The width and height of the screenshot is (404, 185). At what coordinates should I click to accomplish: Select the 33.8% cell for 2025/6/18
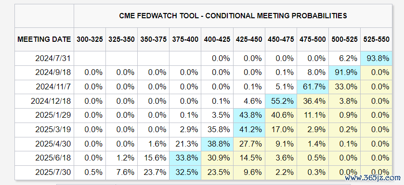pyautogui.click(x=185, y=158)
